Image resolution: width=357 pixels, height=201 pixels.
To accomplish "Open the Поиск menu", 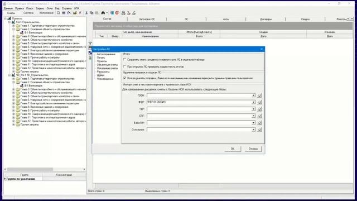I will 30,8.
